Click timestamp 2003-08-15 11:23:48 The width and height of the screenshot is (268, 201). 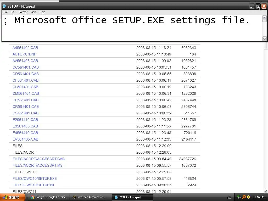point(154,133)
